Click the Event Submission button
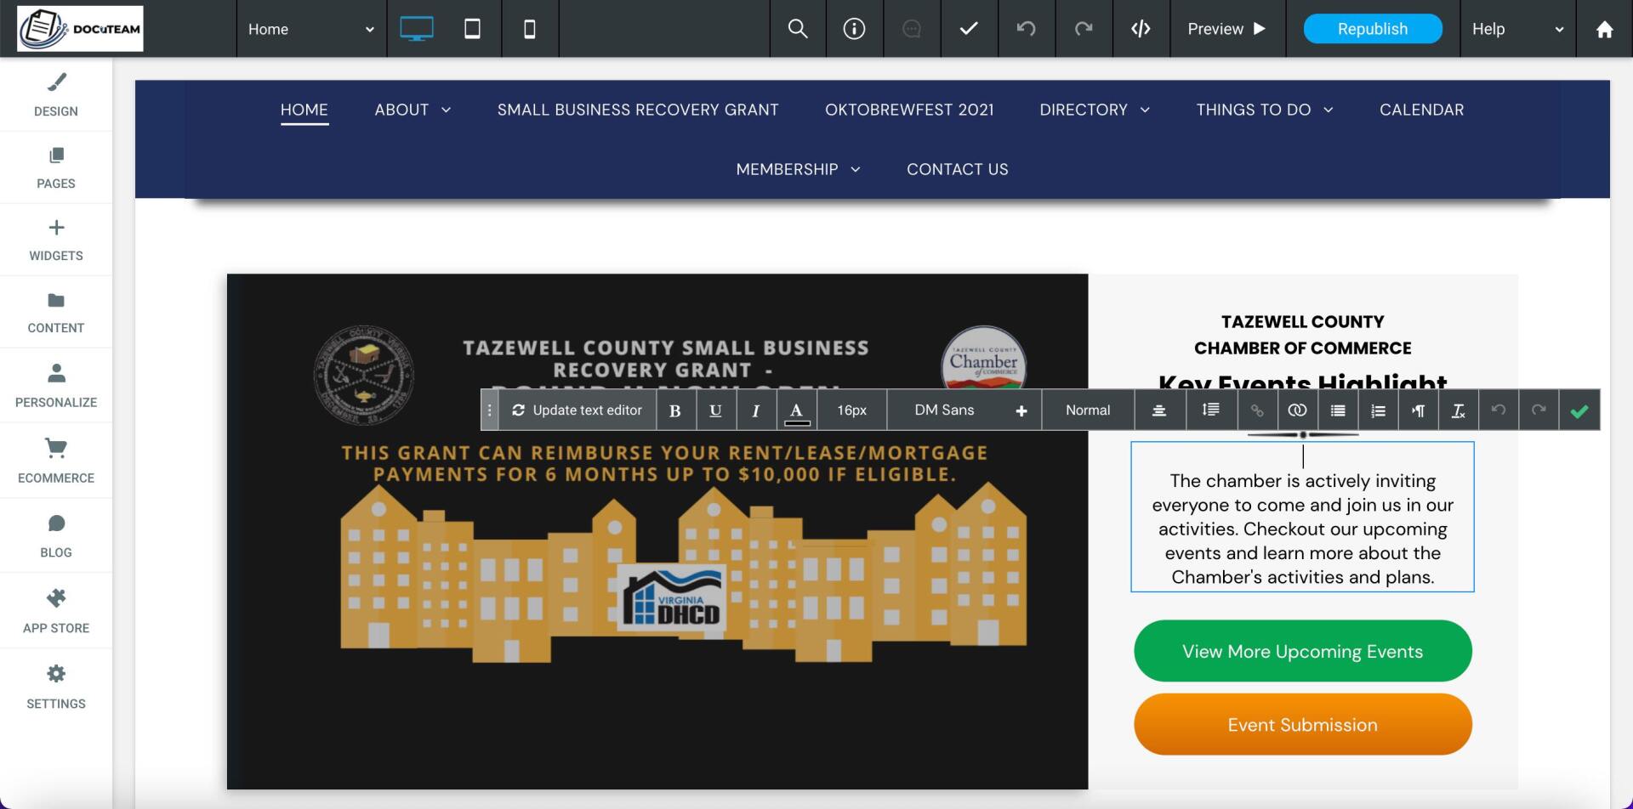This screenshot has width=1633, height=809. click(x=1303, y=725)
